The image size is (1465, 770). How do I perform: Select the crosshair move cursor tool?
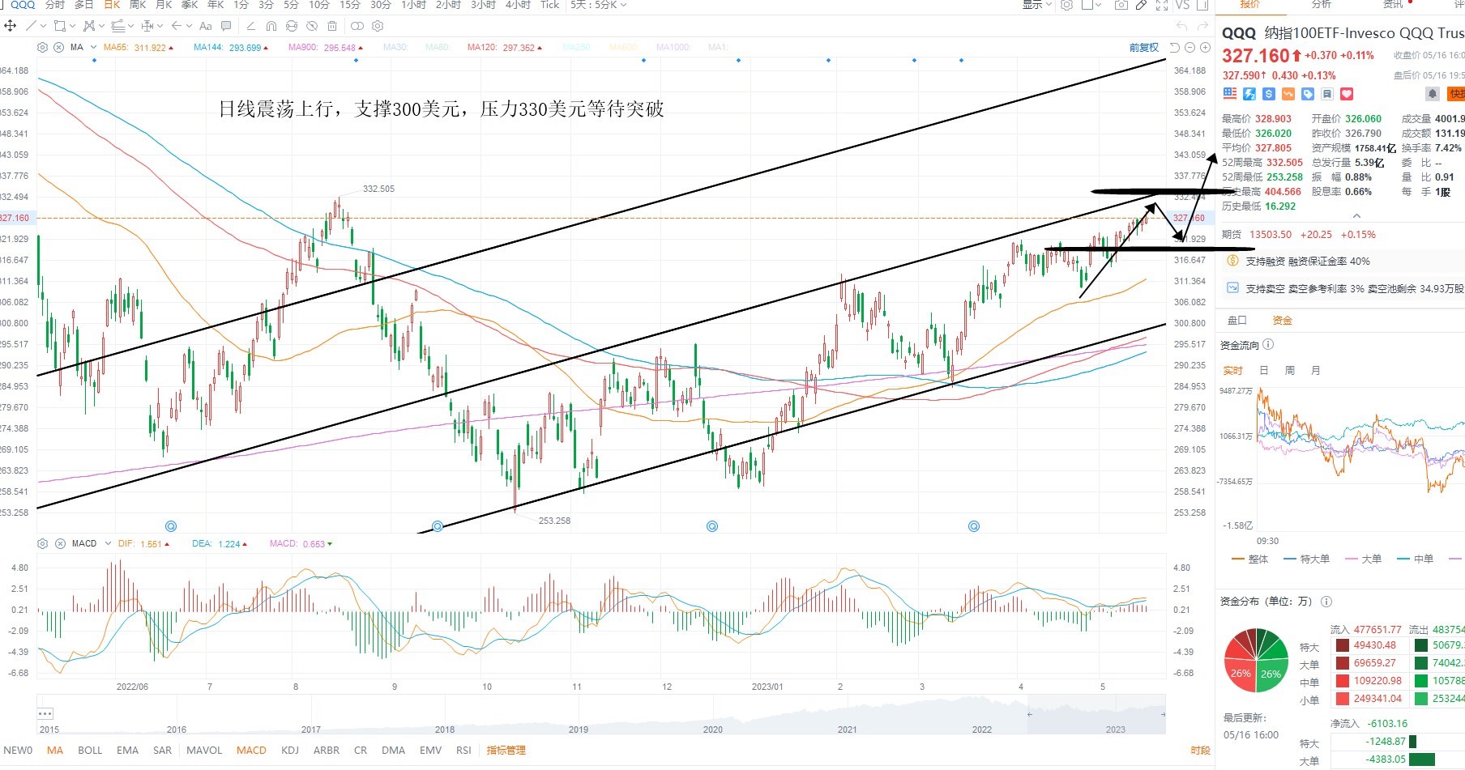[x=11, y=26]
